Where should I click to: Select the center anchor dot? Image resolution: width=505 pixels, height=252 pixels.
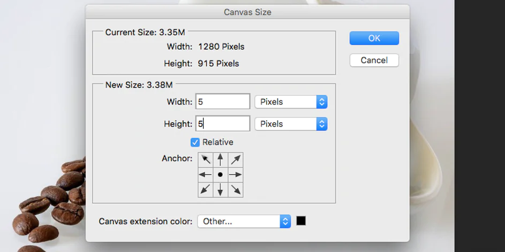[x=220, y=175]
